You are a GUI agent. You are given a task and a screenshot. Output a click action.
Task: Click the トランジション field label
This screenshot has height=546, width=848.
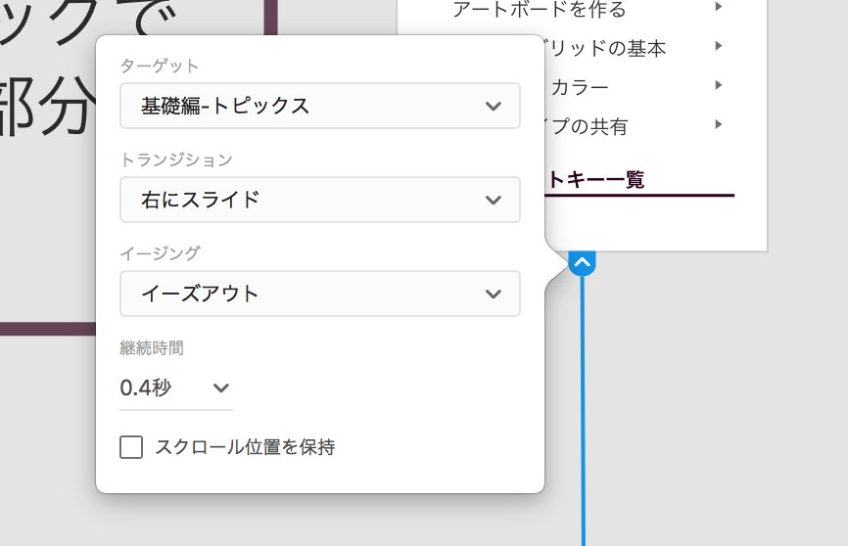(176, 160)
